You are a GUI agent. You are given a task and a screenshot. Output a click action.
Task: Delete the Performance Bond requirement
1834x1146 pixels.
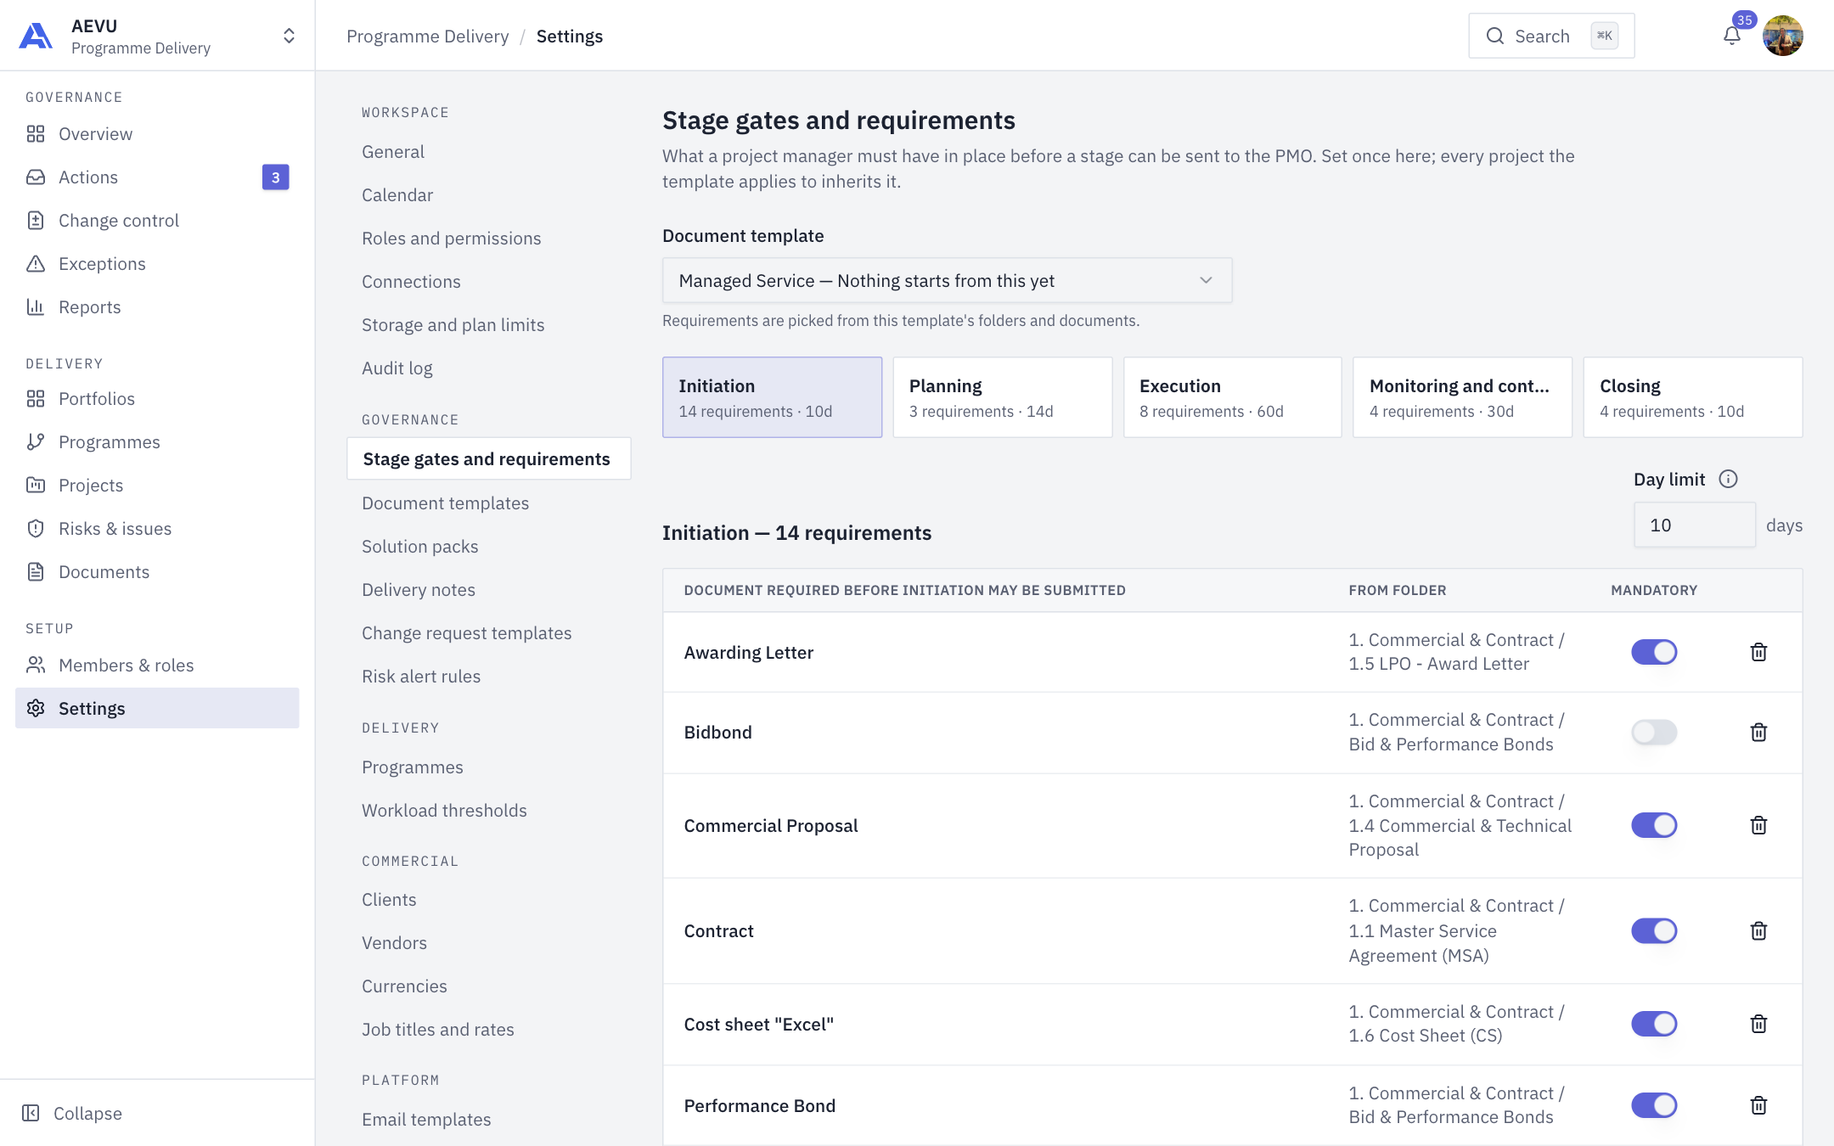1758,1105
